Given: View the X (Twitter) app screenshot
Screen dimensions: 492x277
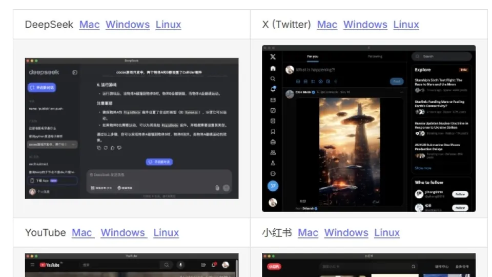Looking at the screenshot, I should coord(368,128).
